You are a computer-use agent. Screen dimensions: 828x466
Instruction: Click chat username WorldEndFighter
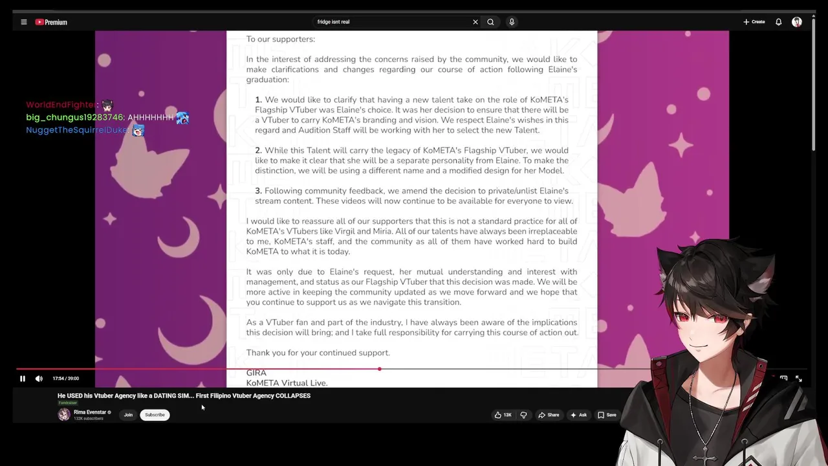(x=62, y=105)
